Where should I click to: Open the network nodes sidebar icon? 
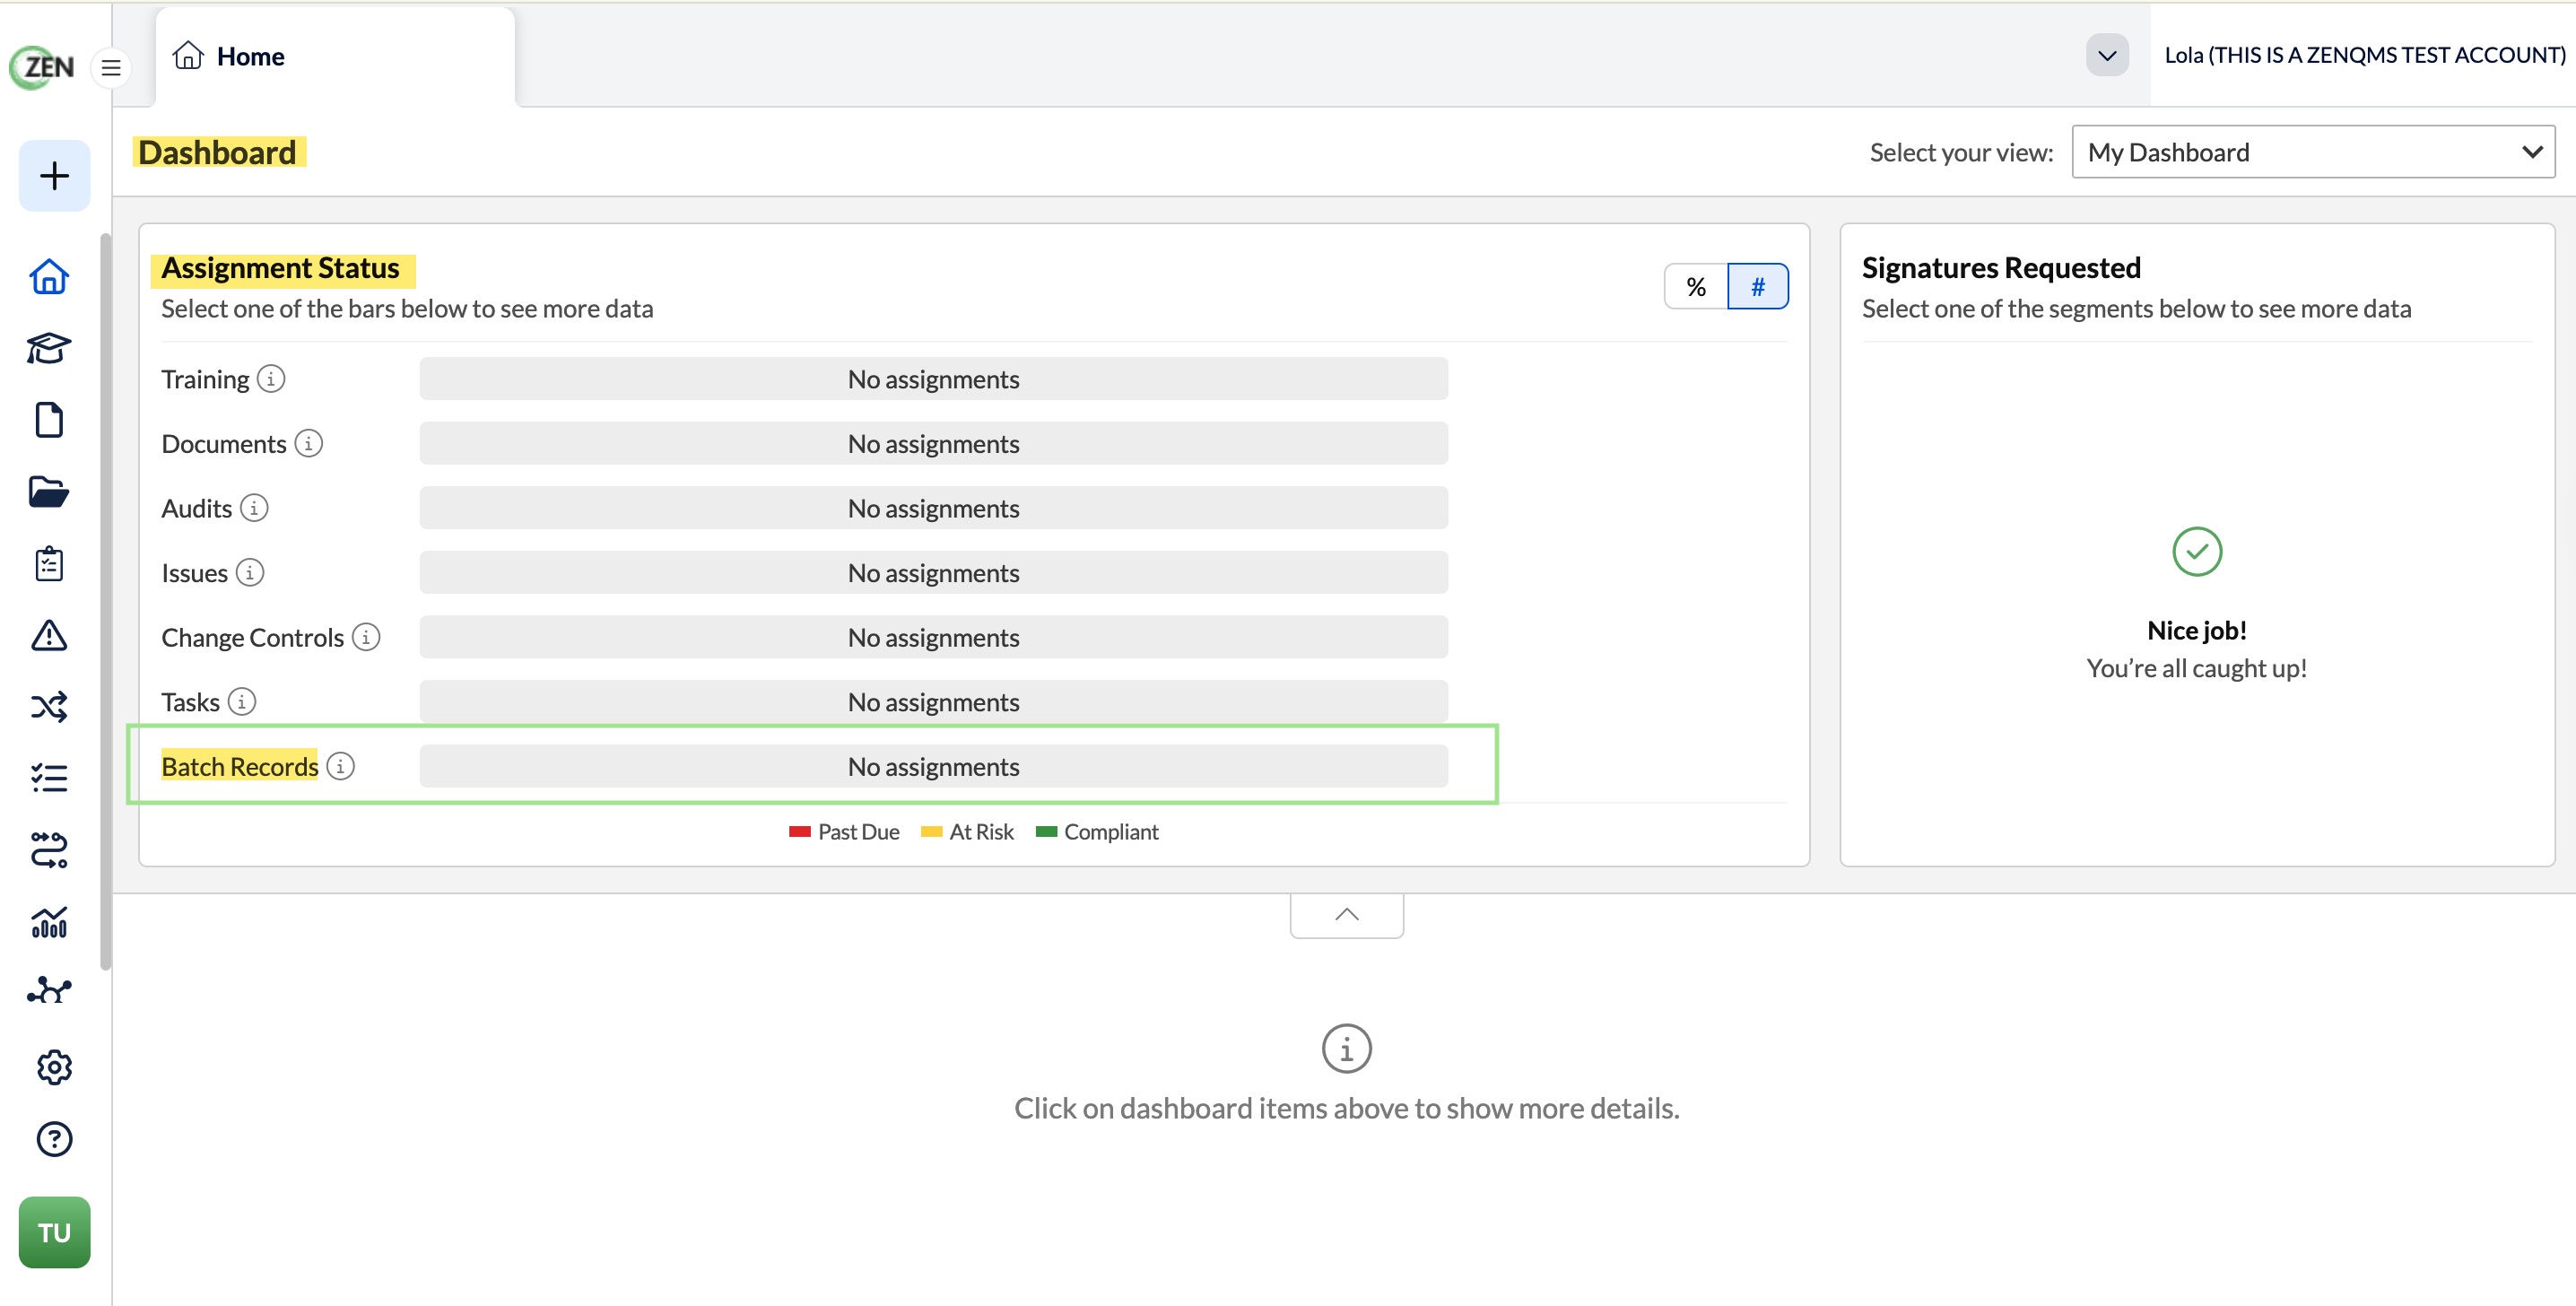click(49, 991)
